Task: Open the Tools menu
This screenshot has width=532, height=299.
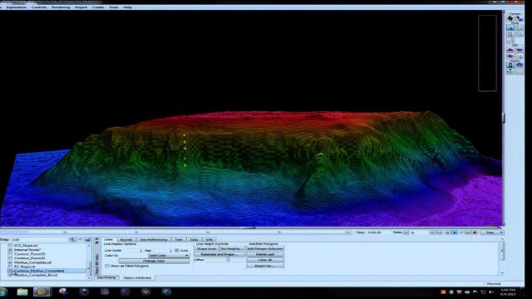Action: tap(114, 7)
